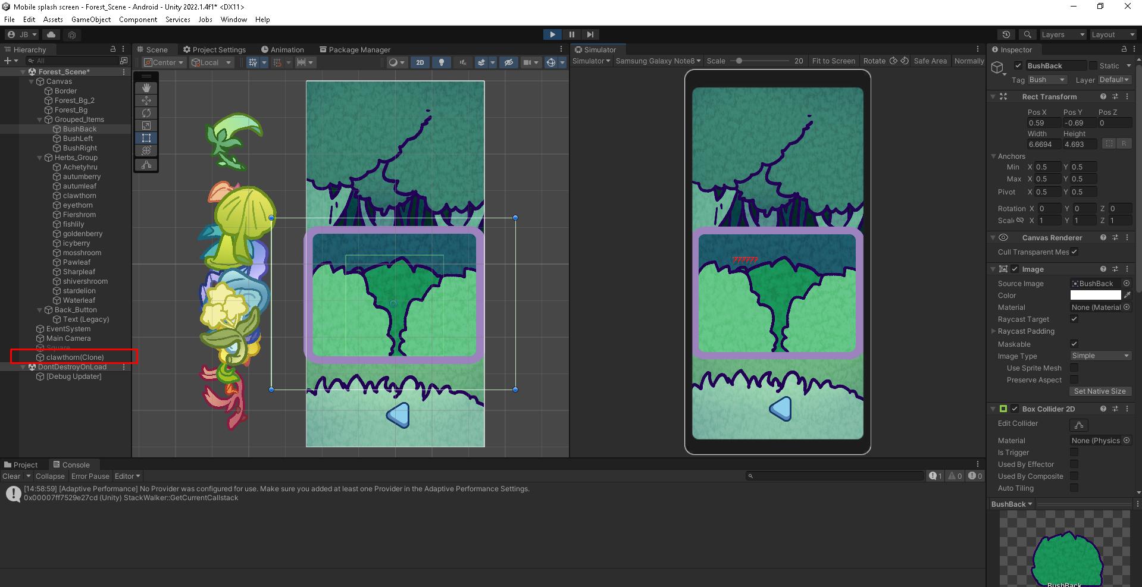Click the Step frame button
Screen dimensions: 1142x587
point(590,34)
